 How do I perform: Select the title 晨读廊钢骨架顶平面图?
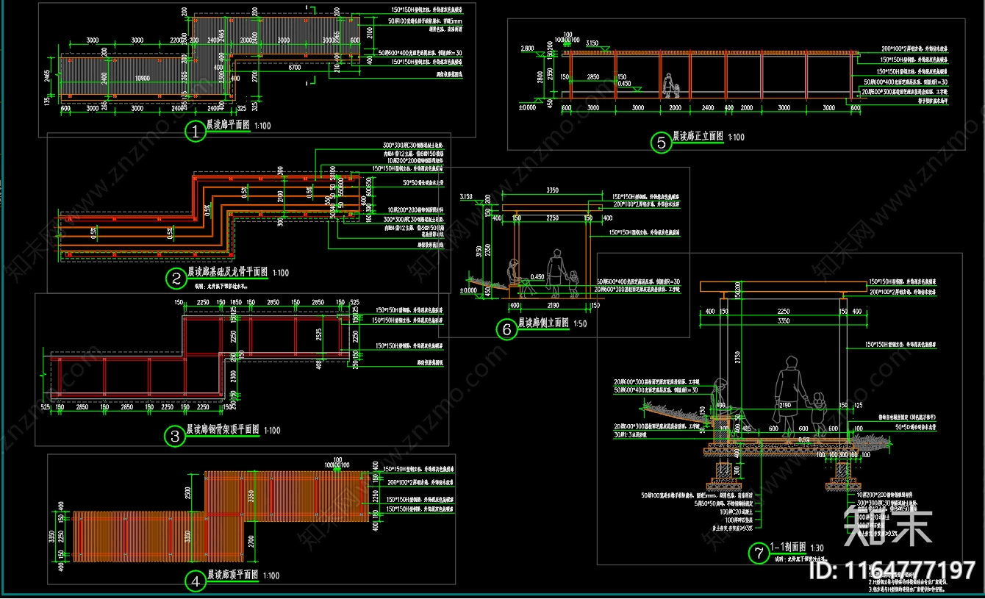click(223, 429)
